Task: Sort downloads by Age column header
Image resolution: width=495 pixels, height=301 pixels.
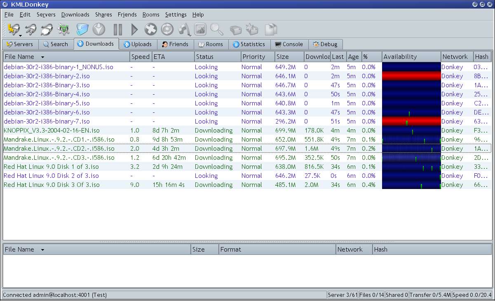Action: 354,57
